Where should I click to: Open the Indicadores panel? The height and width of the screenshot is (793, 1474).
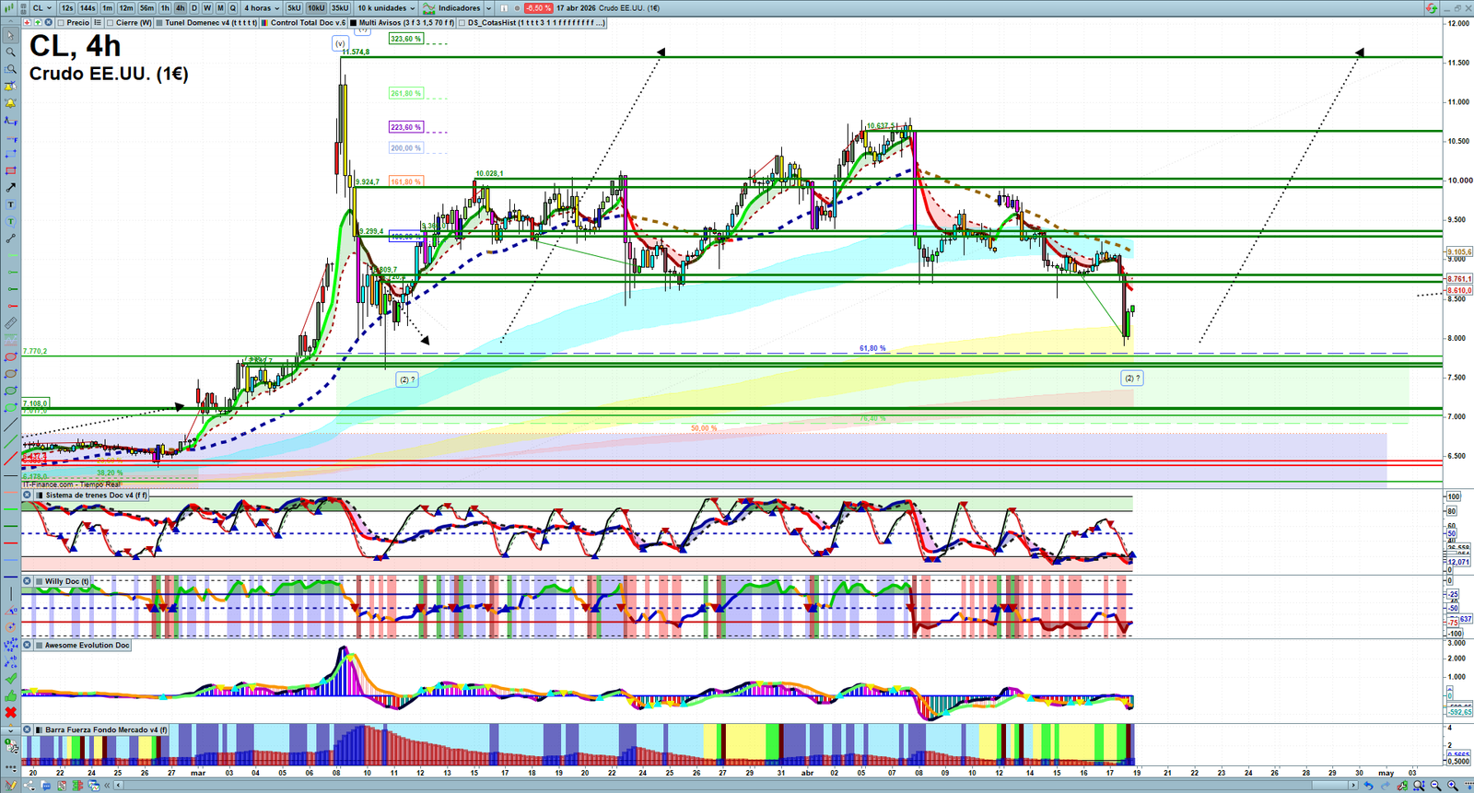coord(458,8)
